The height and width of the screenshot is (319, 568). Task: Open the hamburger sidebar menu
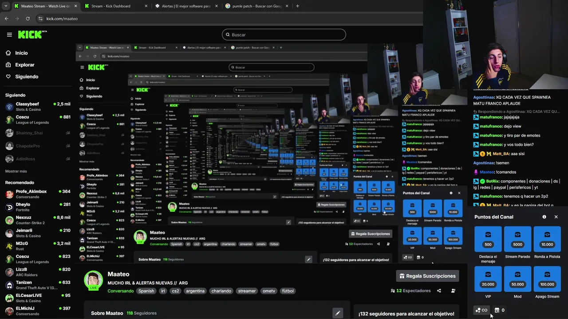[9, 35]
